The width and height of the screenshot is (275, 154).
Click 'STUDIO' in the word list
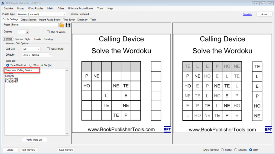[x=9, y=76]
